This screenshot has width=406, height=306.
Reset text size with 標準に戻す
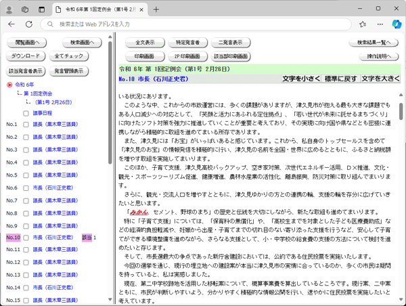coord(341,79)
